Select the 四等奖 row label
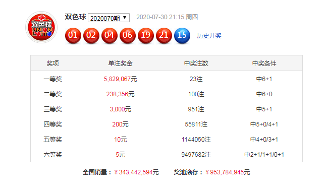Viewport: 325px width, 195px height. click(x=52, y=124)
